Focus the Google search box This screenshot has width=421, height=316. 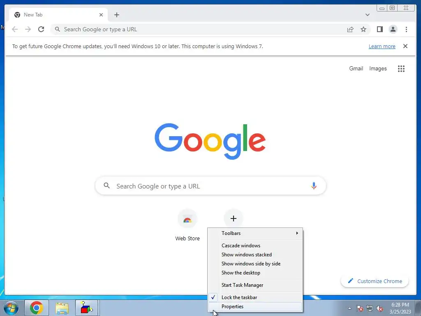coord(211,186)
